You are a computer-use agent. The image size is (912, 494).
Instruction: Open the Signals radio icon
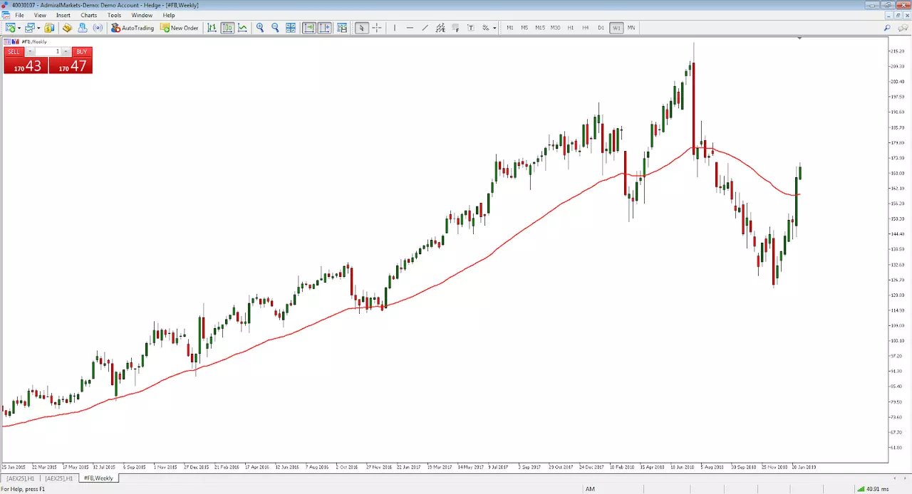tap(98, 28)
